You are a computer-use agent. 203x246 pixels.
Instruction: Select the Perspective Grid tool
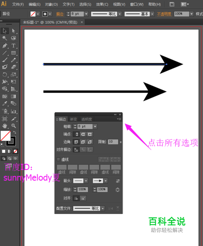pos(13,89)
